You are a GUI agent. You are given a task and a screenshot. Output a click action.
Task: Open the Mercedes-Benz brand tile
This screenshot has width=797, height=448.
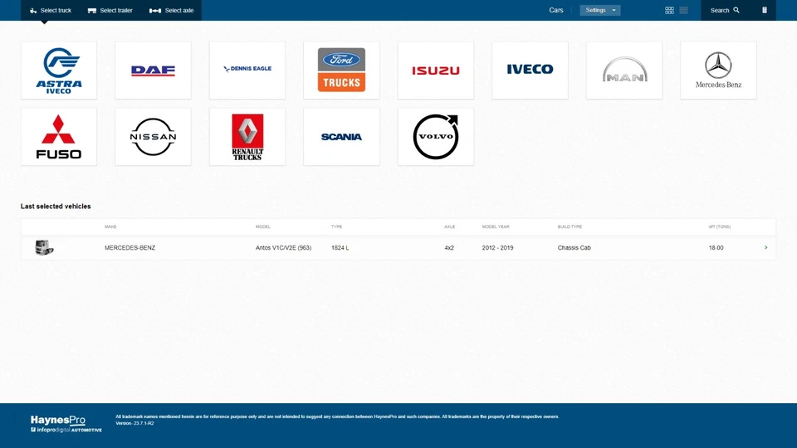tap(718, 71)
